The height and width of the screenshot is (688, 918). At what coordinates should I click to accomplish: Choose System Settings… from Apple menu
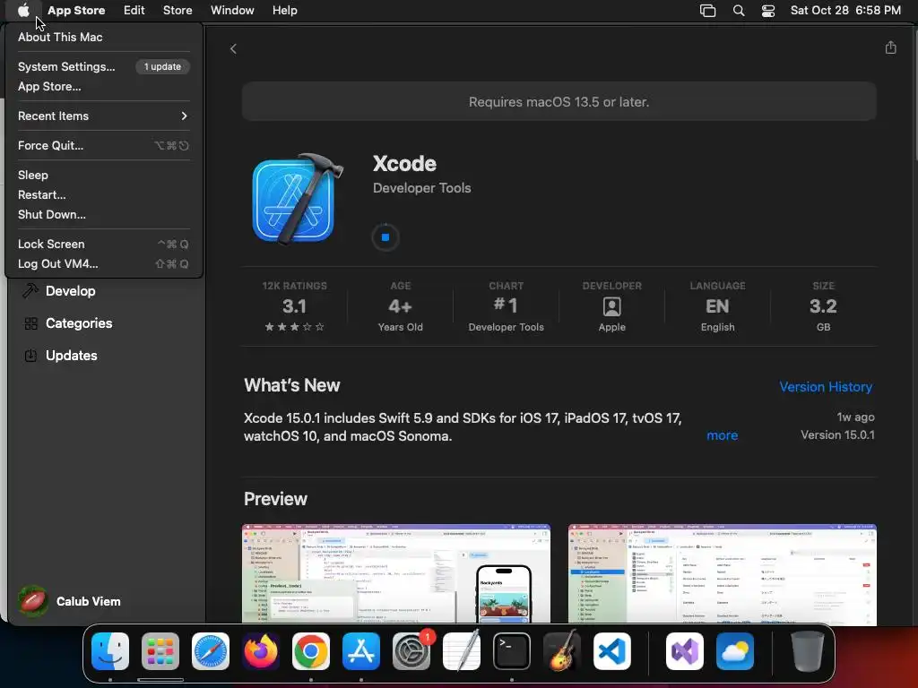pos(104,66)
